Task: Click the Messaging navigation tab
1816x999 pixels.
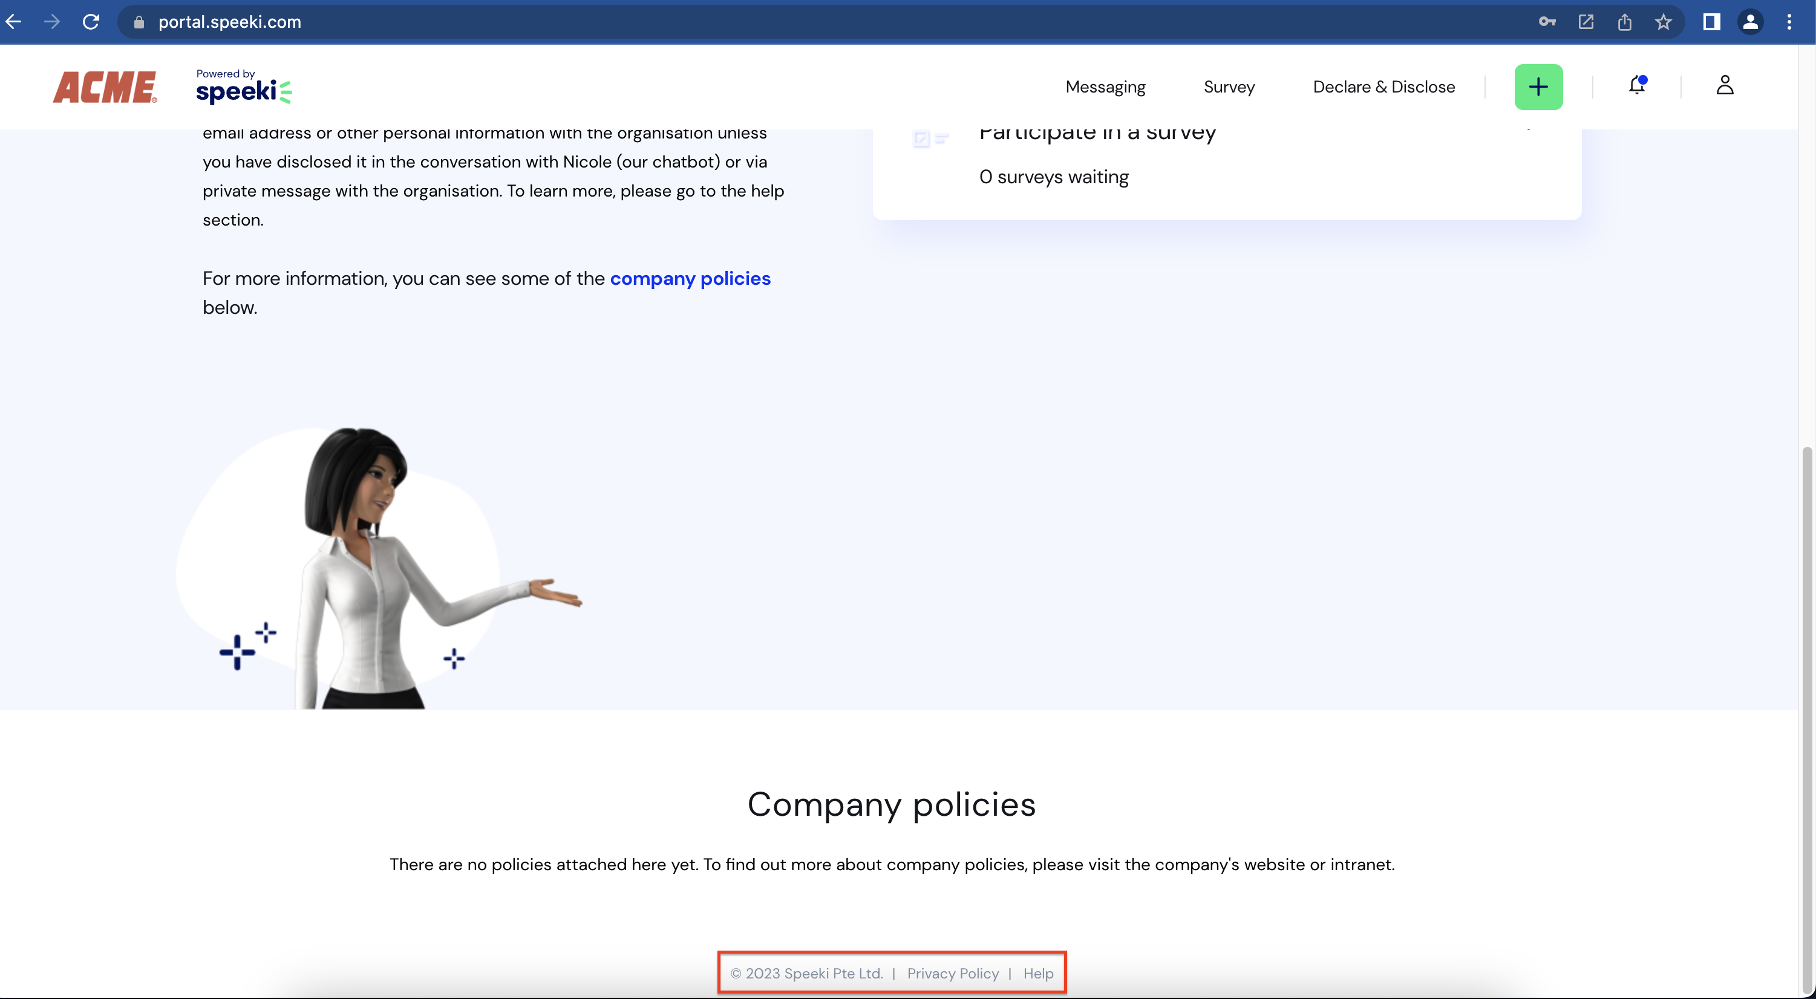Action: coord(1105,86)
